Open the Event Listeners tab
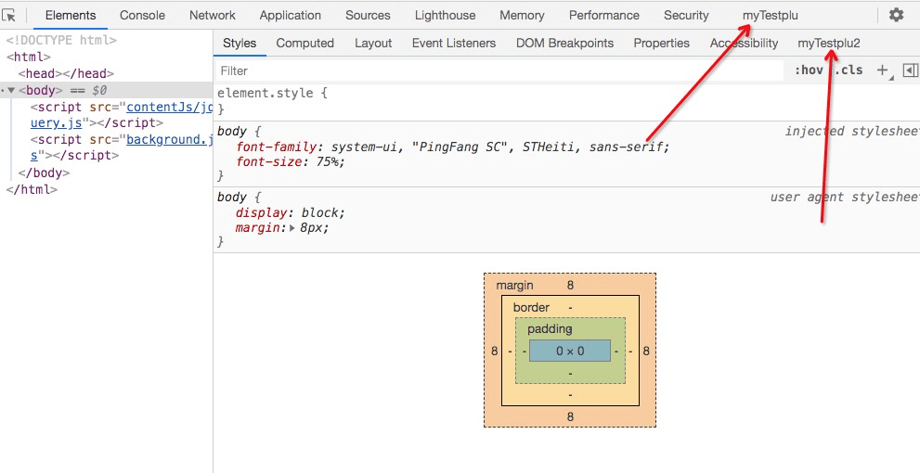The height and width of the screenshot is (473, 920). tap(454, 44)
